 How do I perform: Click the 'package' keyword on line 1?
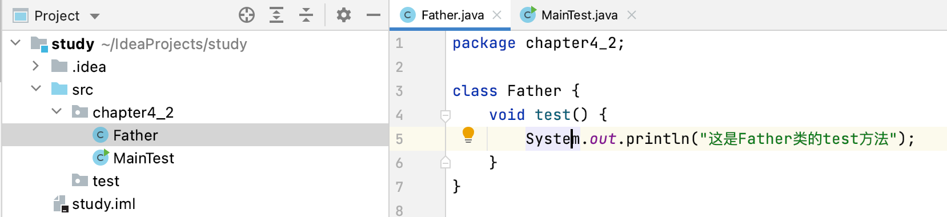(484, 43)
